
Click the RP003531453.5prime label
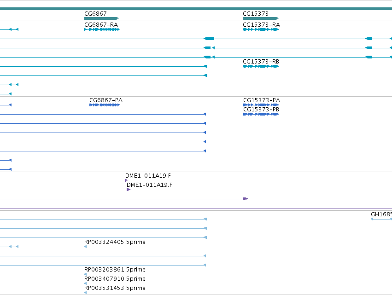(115, 288)
